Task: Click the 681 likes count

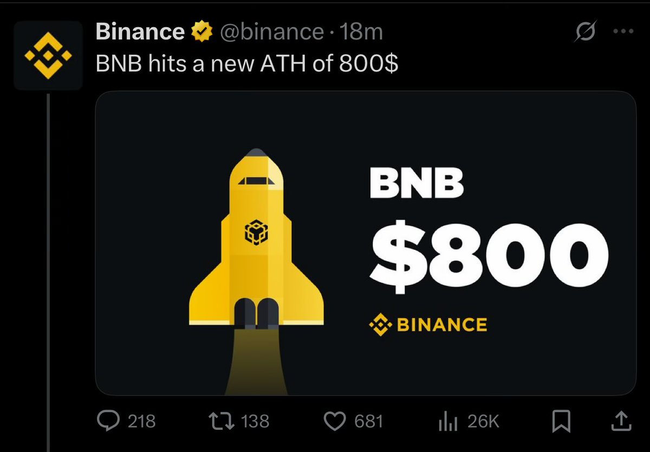Action: pyautogui.click(x=369, y=422)
